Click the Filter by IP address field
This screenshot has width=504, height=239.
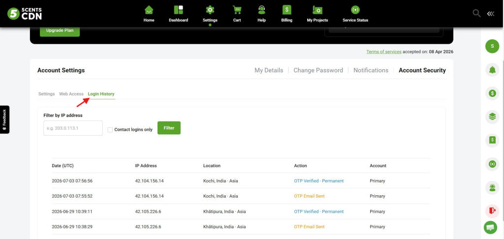73,128
